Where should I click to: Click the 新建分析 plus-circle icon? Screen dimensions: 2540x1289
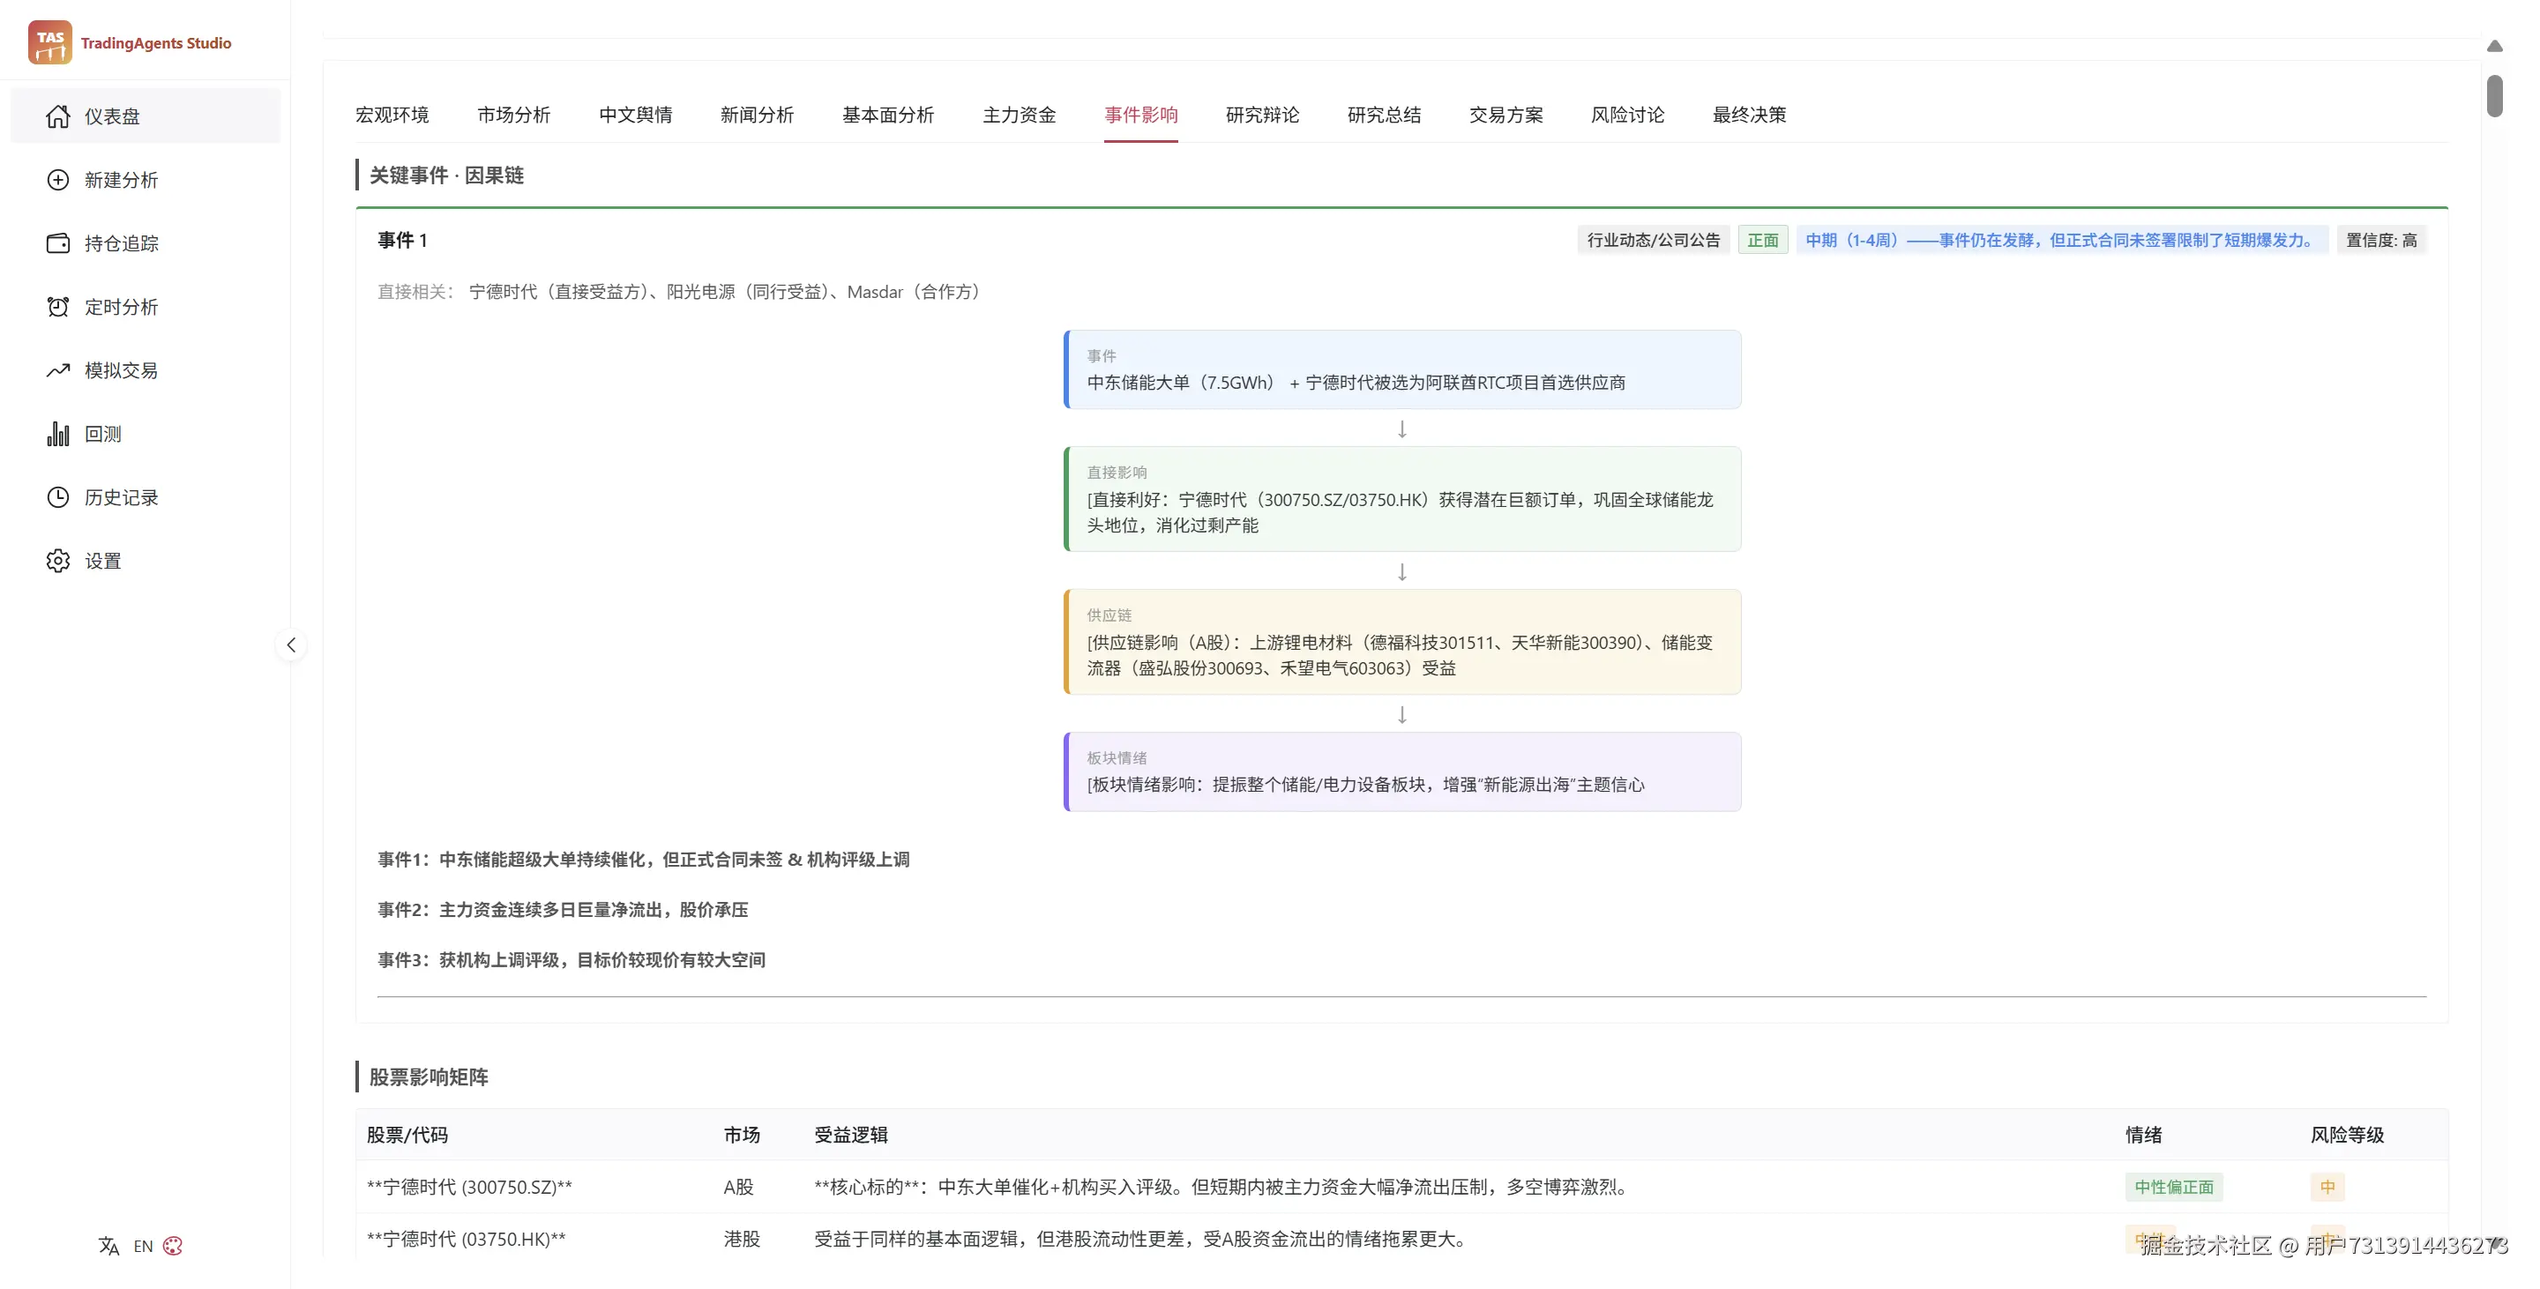coord(58,179)
